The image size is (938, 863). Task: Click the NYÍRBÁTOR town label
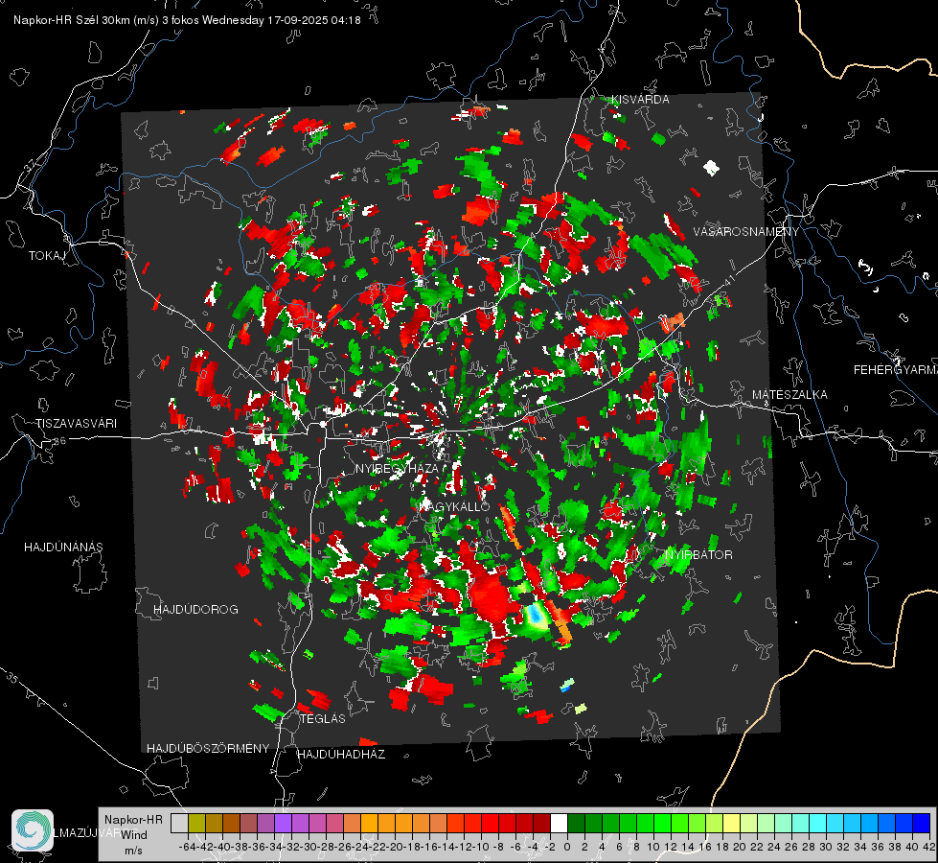698,555
